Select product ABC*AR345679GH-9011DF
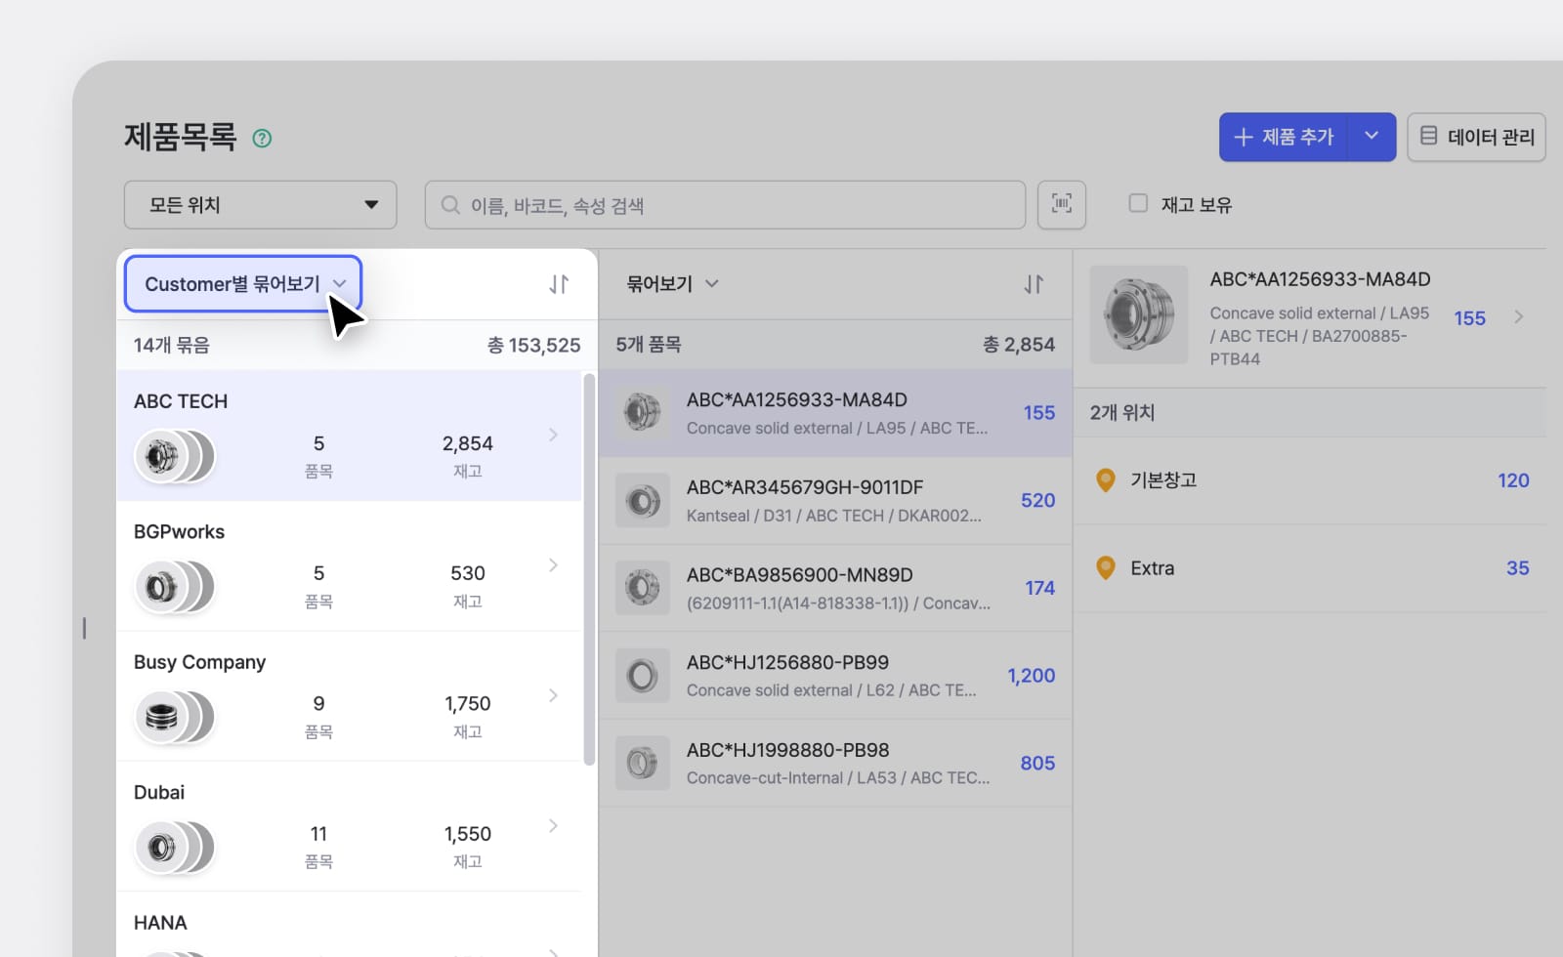1563x957 pixels. [x=835, y=501]
